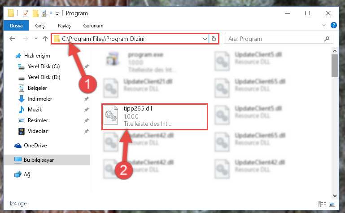The image size is (345, 213).
Task: Go back with the left arrow
Action: tap(12, 39)
